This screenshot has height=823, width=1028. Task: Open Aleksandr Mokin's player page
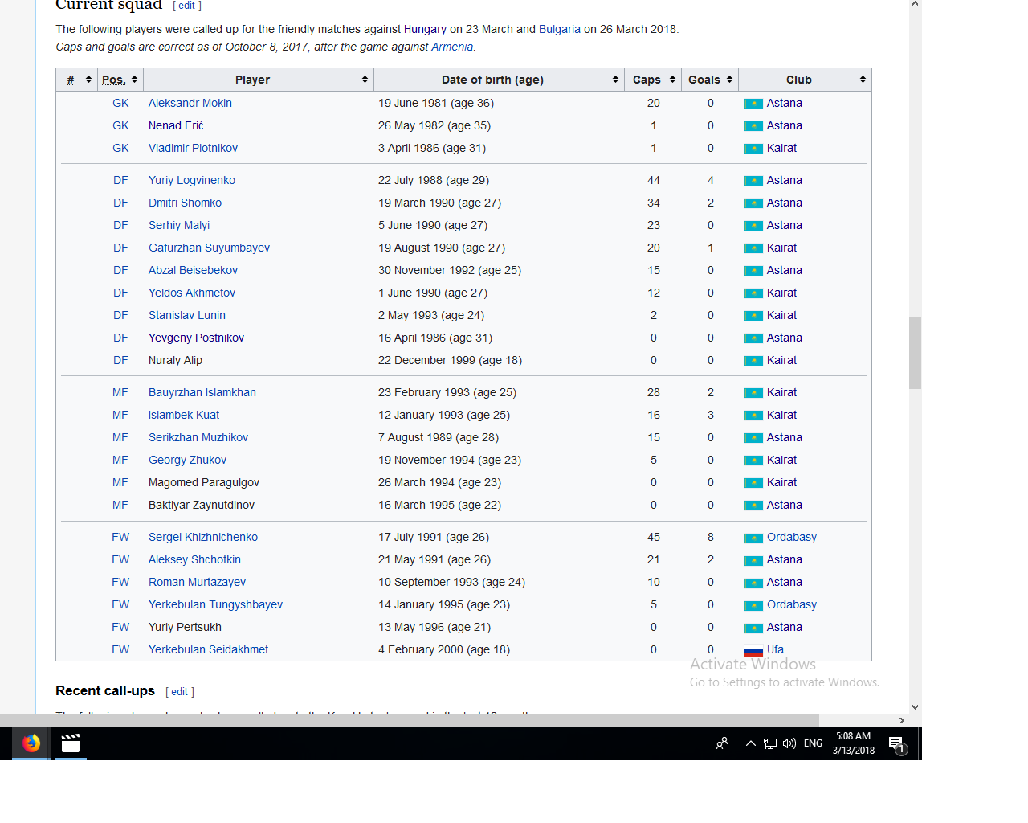click(190, 103)
